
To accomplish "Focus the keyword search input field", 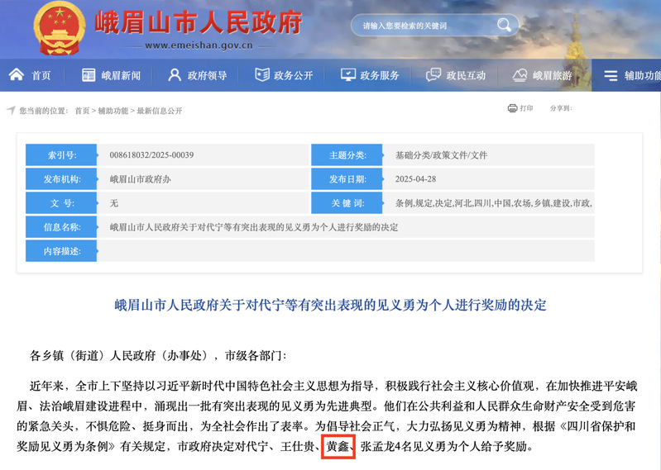I will click(x=425, y=26).
